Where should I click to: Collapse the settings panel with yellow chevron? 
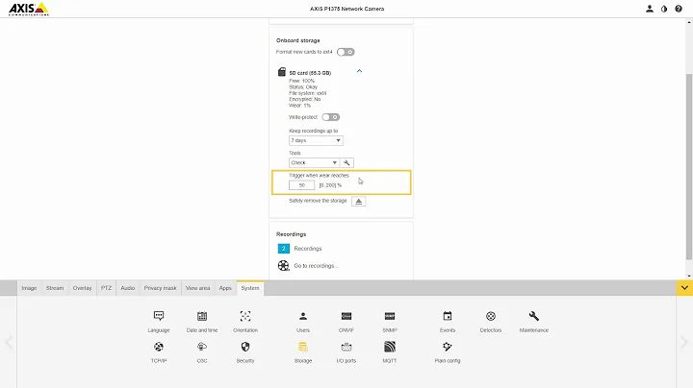tap(684, 288)
